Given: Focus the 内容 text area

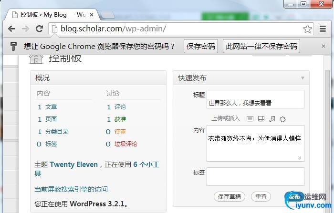Looking at the screenshot, I should coord(255,143).
